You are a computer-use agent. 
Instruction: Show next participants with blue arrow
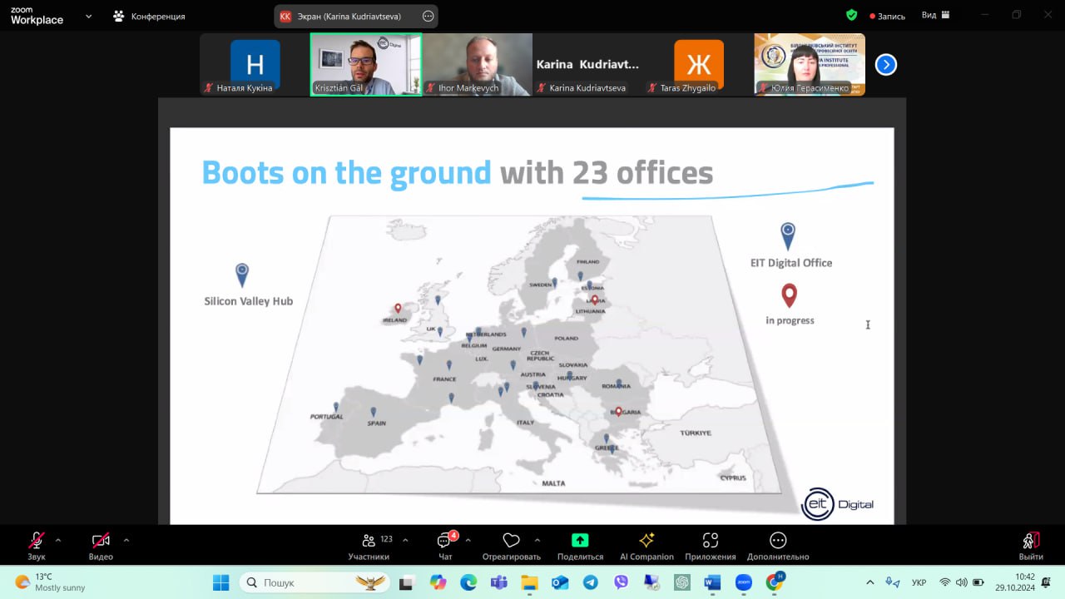(x=885, y=64)
